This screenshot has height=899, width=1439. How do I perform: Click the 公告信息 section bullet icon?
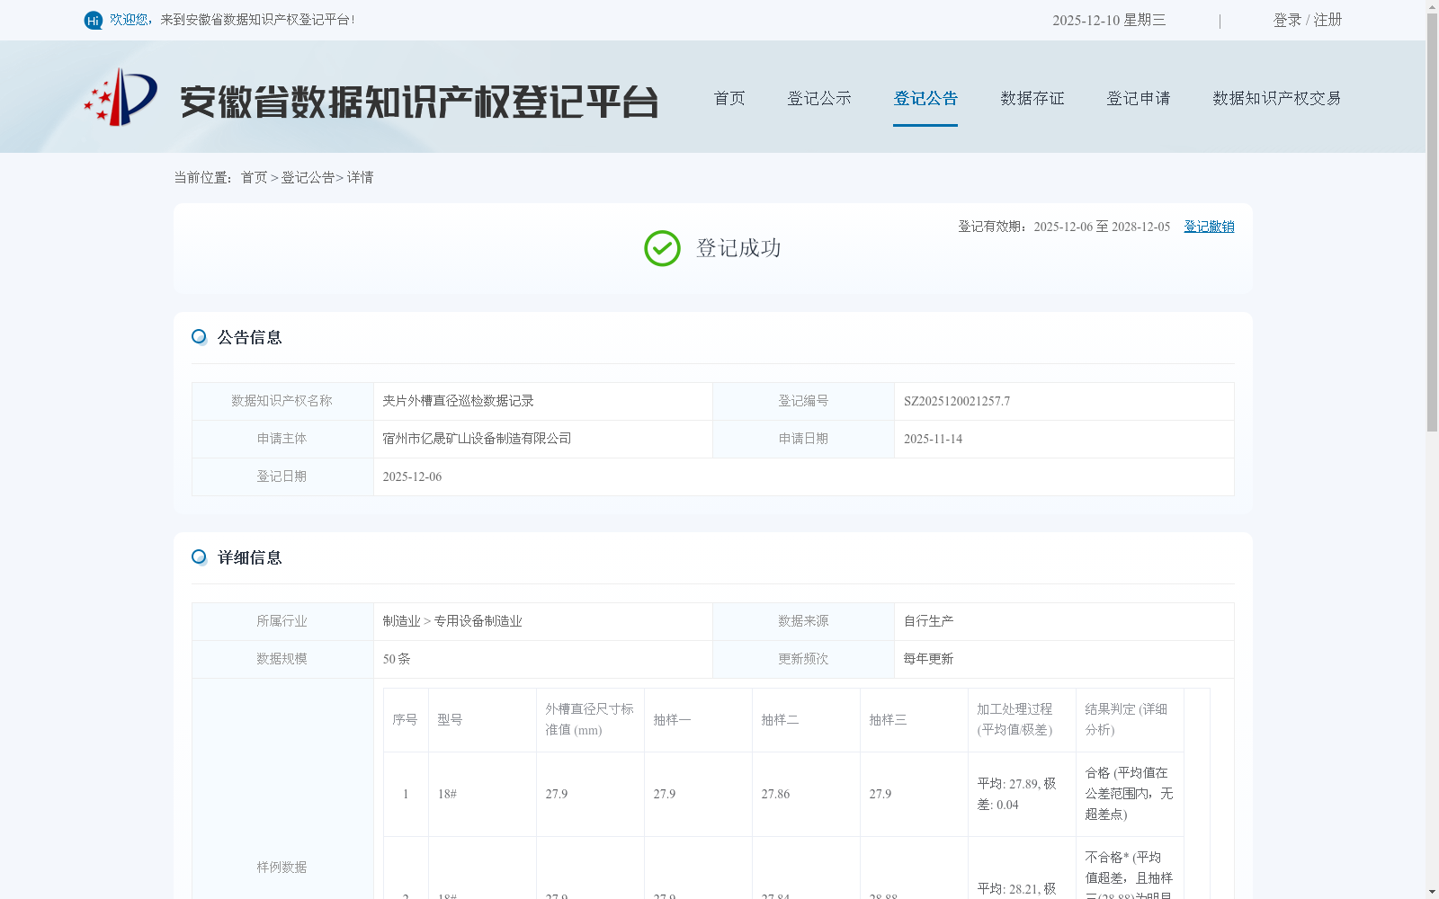tap(199, 337)
